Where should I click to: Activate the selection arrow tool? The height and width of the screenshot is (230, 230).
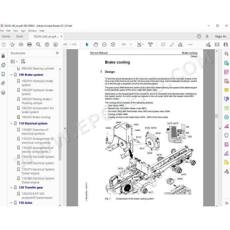pyautogui.click(x=87, y=44)
